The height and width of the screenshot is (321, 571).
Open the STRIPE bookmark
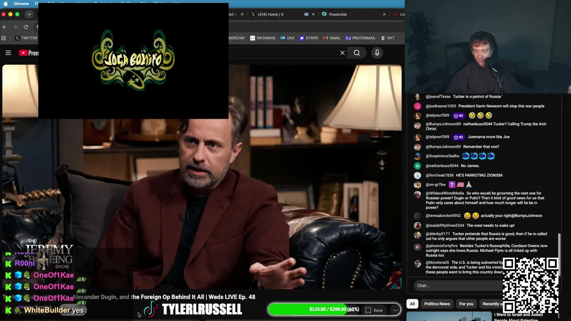[309, 38]
